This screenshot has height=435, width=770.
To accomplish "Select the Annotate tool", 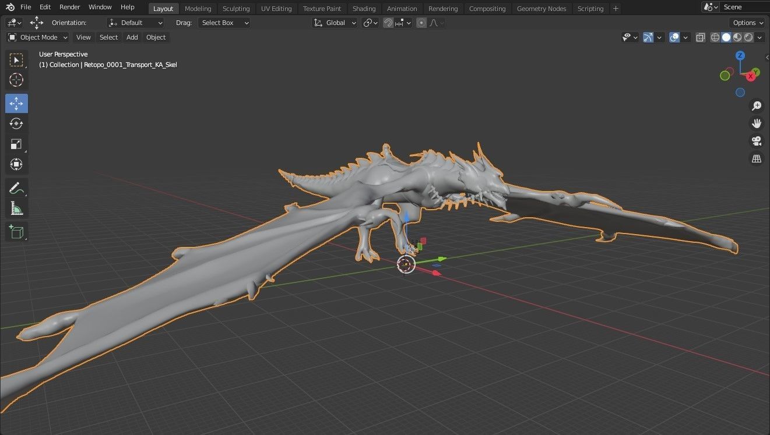I will pos(16,188).
